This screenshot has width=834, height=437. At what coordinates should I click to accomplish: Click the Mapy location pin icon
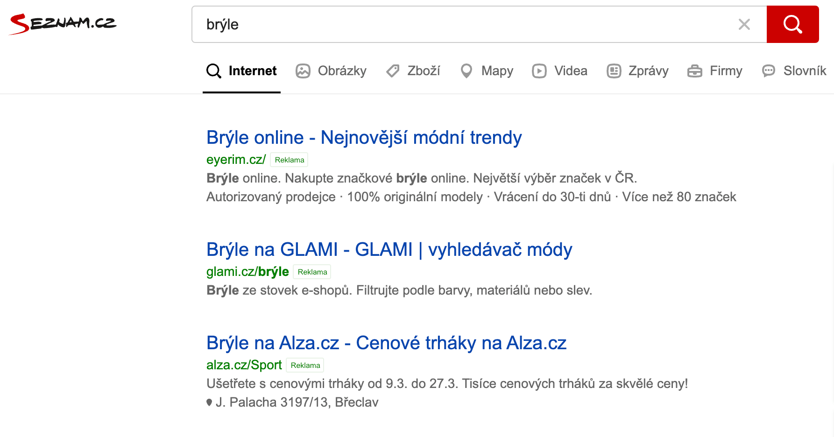[466, 71]
